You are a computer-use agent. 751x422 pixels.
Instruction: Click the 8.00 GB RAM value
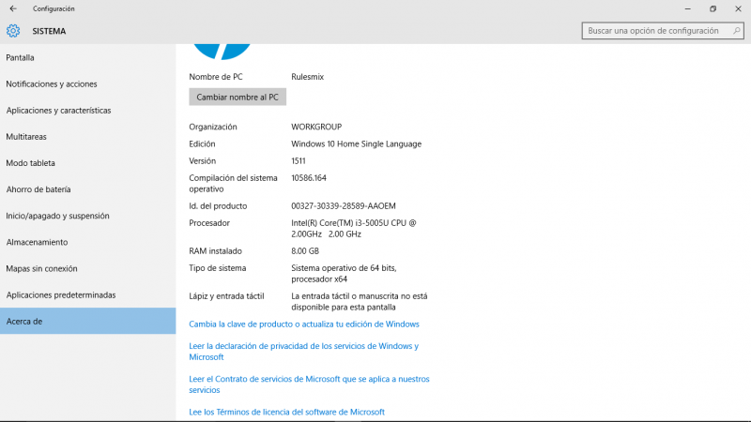(305, 250)
